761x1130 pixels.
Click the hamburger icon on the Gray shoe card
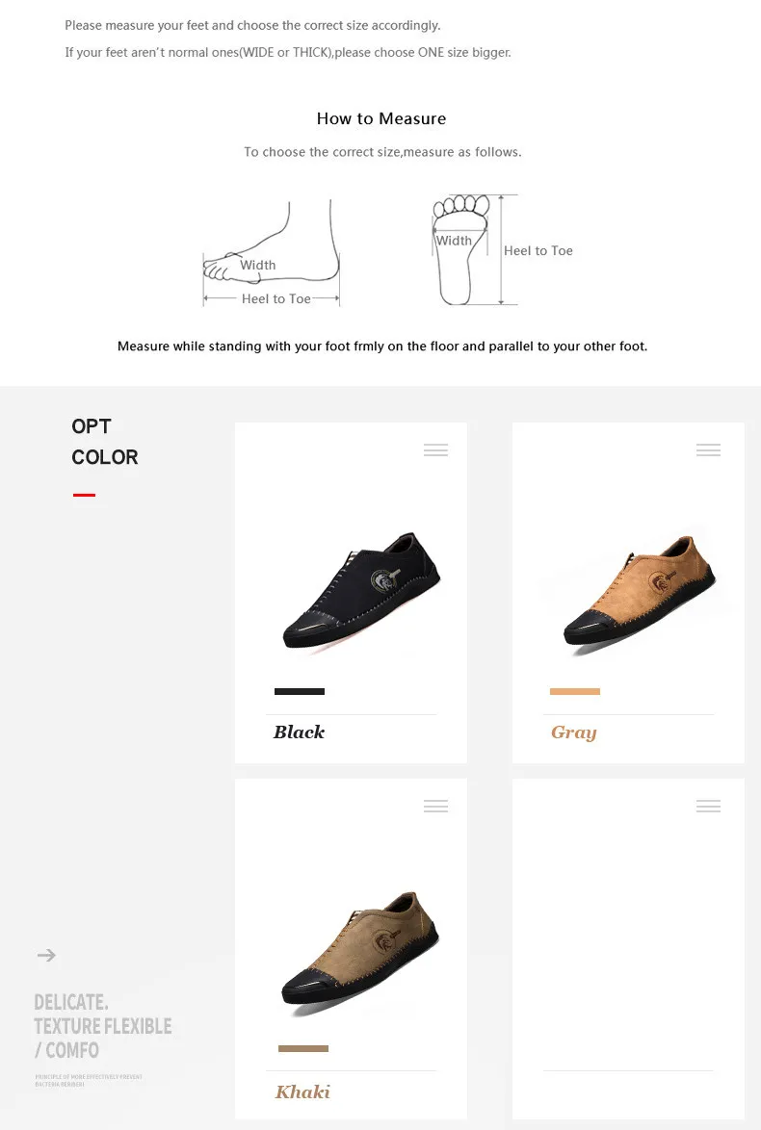[x=708, y=449]
